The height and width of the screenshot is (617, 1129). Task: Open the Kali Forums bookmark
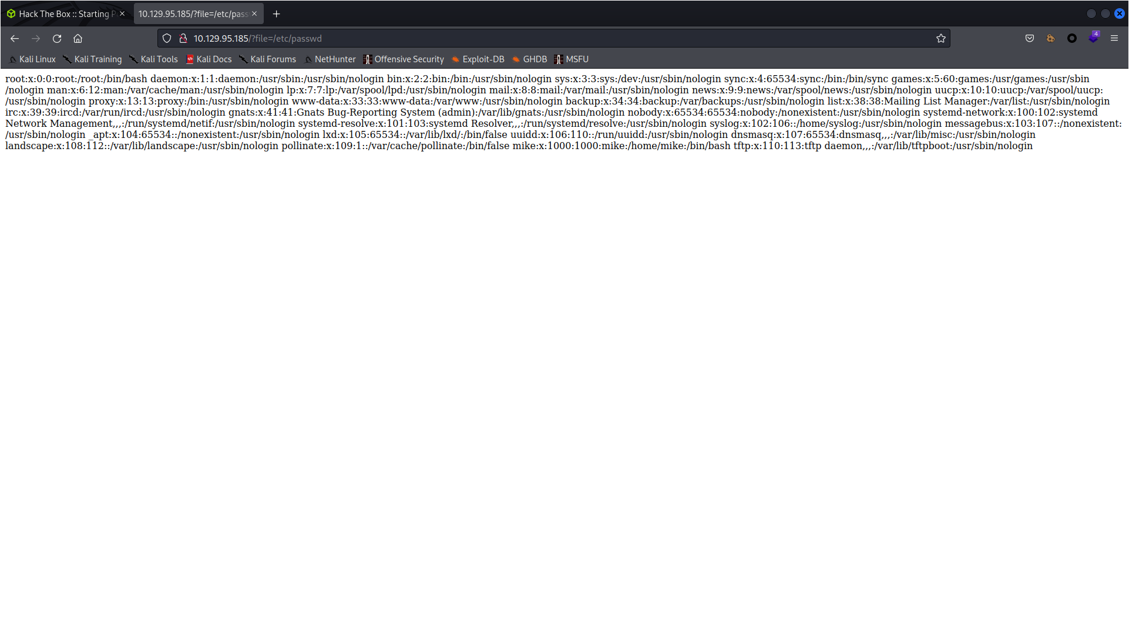coord(268,59)
